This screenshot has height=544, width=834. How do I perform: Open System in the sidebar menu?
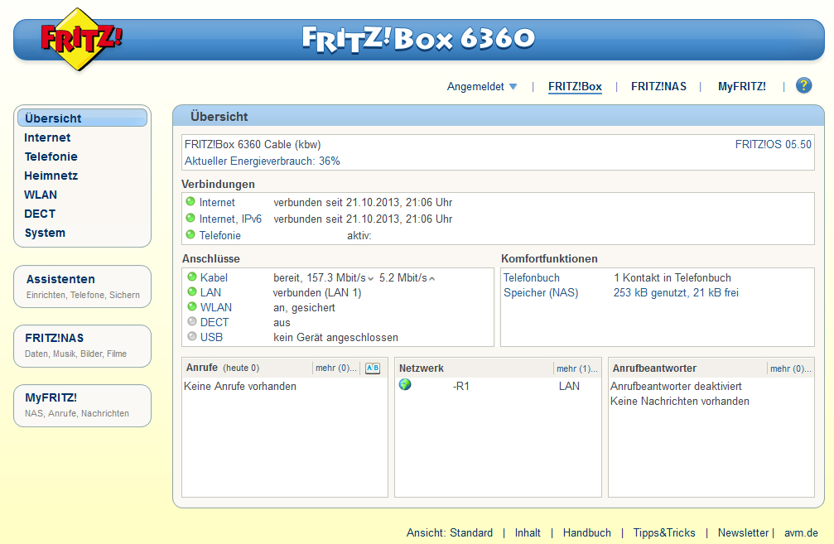click(46, 233)
